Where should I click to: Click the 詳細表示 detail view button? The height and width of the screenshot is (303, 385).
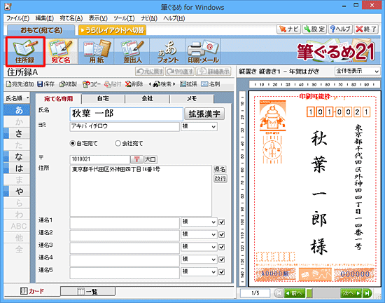coord(213,72)
